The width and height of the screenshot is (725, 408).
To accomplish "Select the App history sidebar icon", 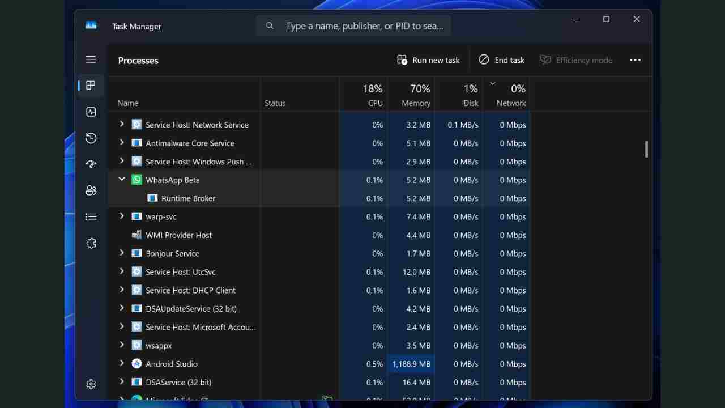I will 91,138.
